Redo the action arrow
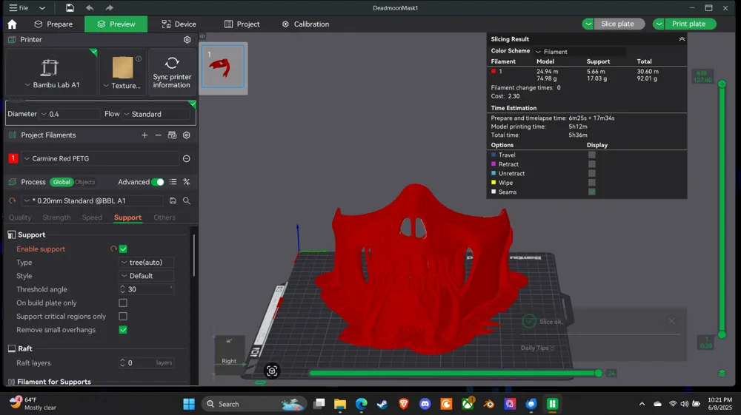Screen dimensions: 741x415 [x=109, y=7]
